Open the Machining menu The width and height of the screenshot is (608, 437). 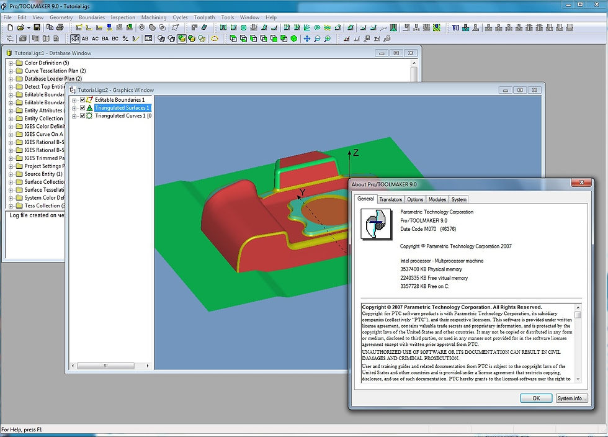[154, 17]
